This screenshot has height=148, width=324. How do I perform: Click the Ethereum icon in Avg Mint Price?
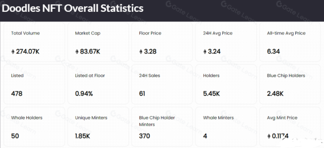click(269, 136)
